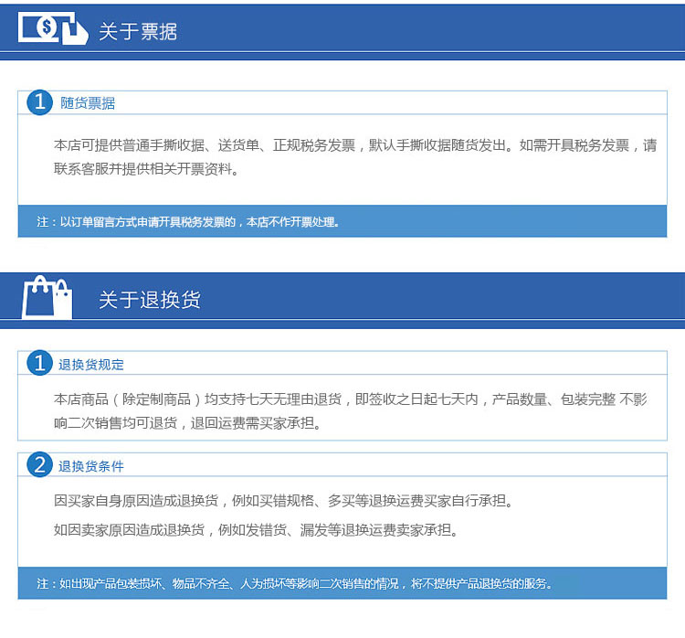Click the 随货票据 subsection title
This screenshot has height=638, width=685.
88,103
